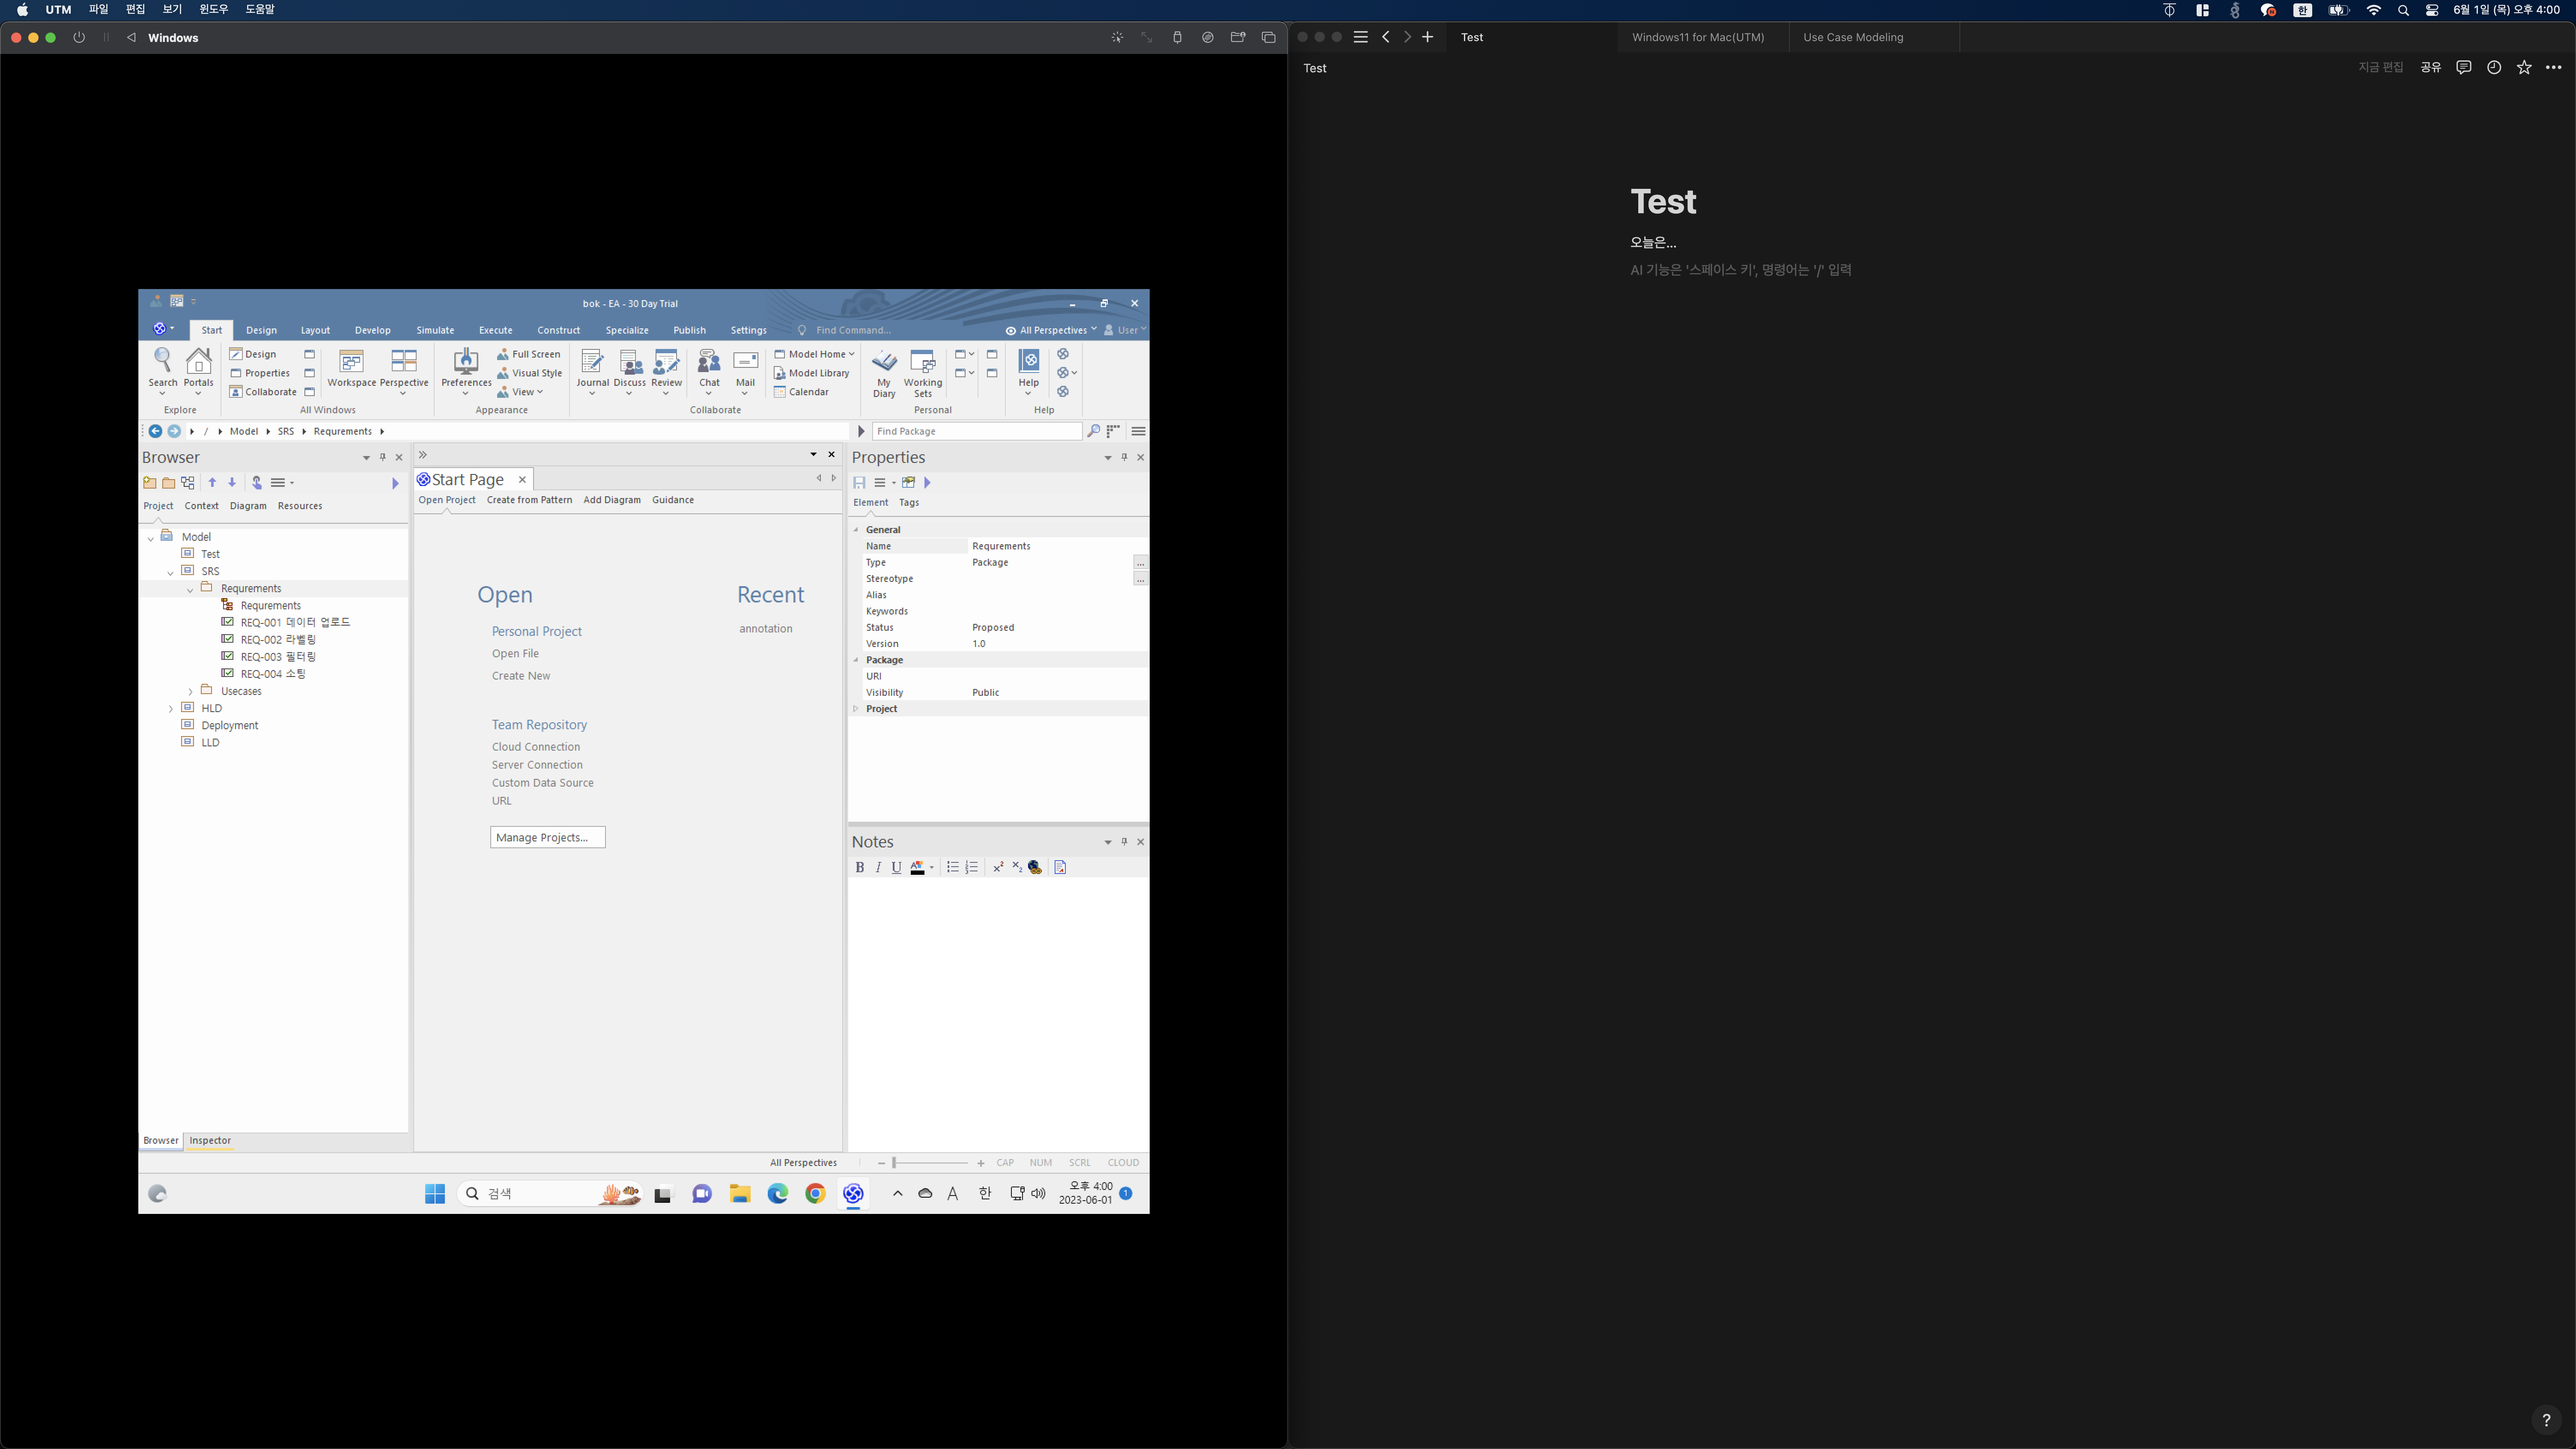The width and height of the screenshot is (2576, 1449).
Task: Toggle bold formatting in Notes
Action: [859, 868]
